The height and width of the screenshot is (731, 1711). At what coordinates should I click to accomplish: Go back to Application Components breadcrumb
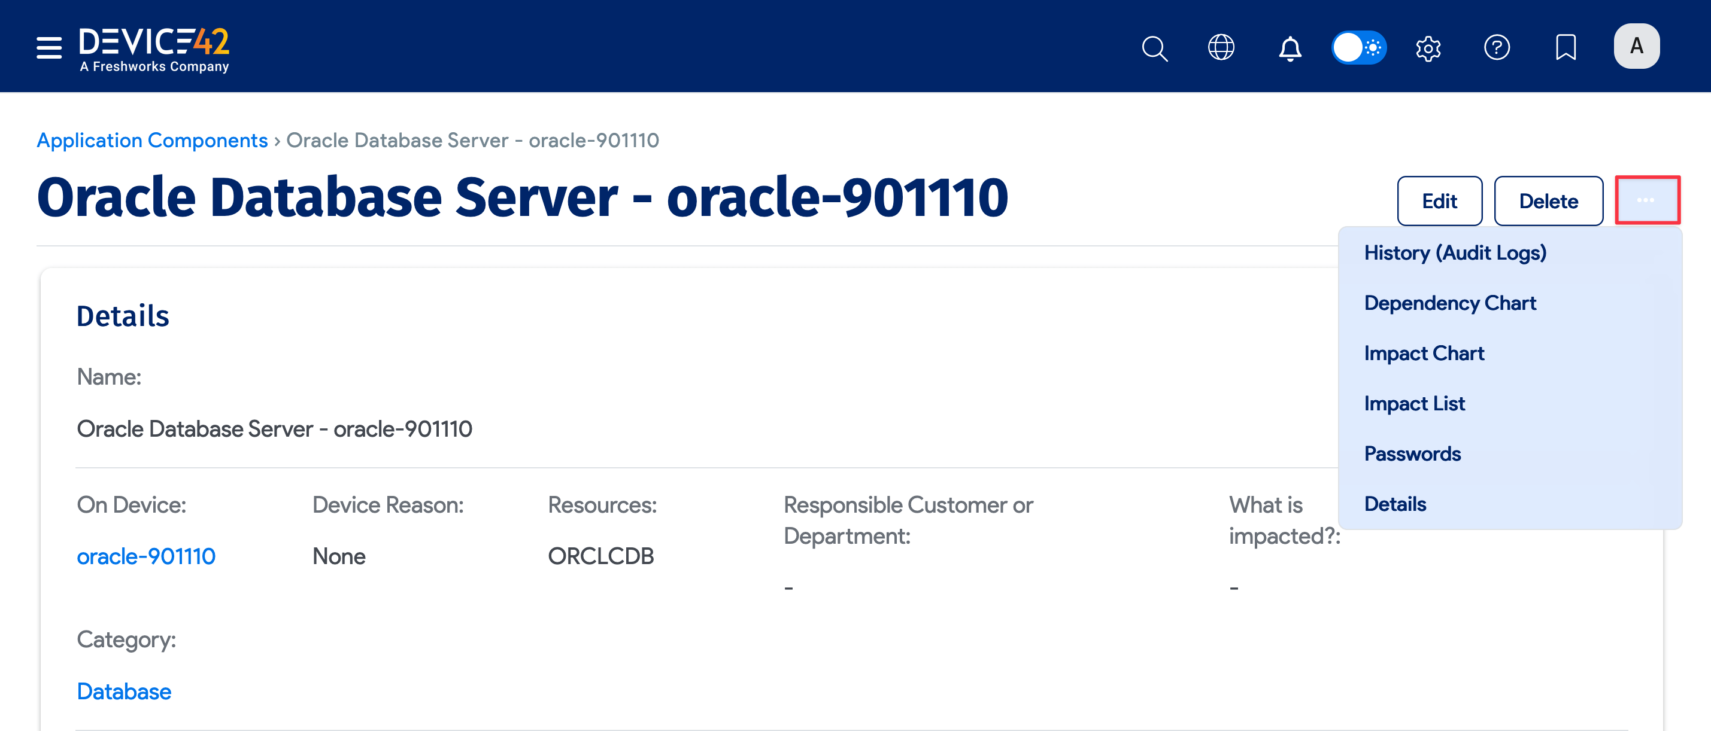151,140
